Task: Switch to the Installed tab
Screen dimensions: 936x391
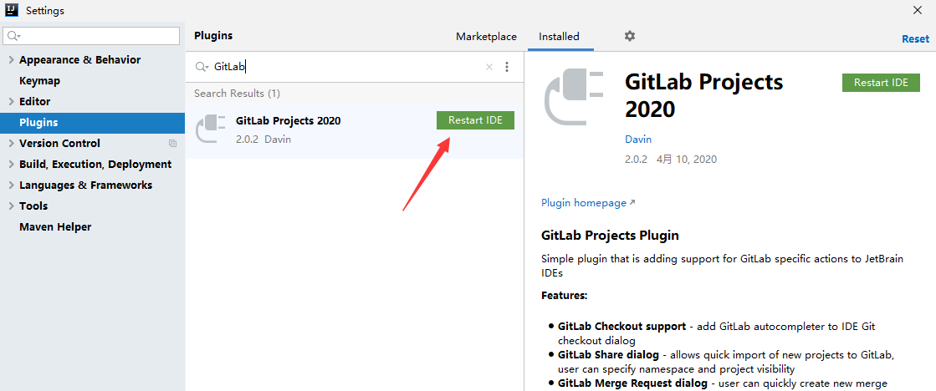Action: click(x=560, y=37)
